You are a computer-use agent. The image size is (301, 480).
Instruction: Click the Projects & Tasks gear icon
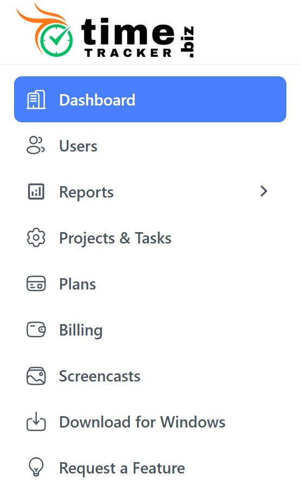(x=36, y=238)
